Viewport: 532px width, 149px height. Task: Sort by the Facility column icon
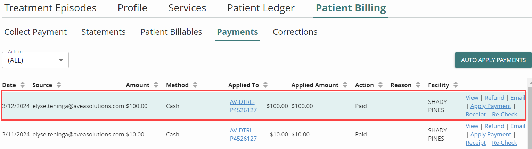456,85
